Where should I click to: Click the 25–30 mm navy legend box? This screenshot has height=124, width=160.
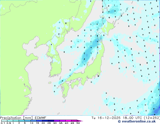tap(51, 121)
